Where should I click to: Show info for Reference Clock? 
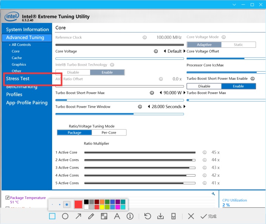(144, 37)
